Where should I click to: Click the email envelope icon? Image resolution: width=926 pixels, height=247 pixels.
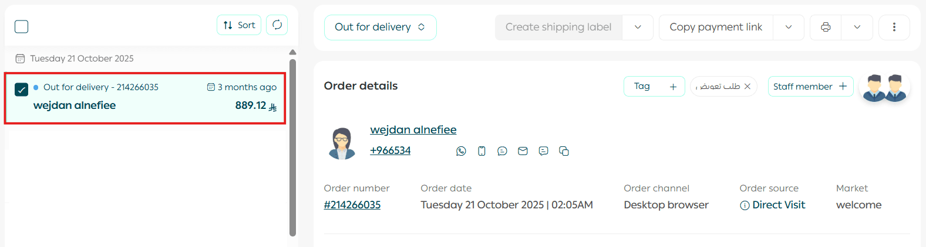[x=523, y=151]
